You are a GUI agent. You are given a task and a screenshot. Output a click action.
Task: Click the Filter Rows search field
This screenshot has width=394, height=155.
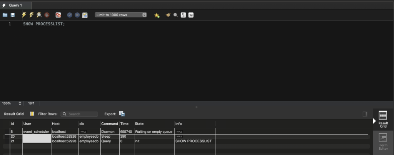pos(80,114)
